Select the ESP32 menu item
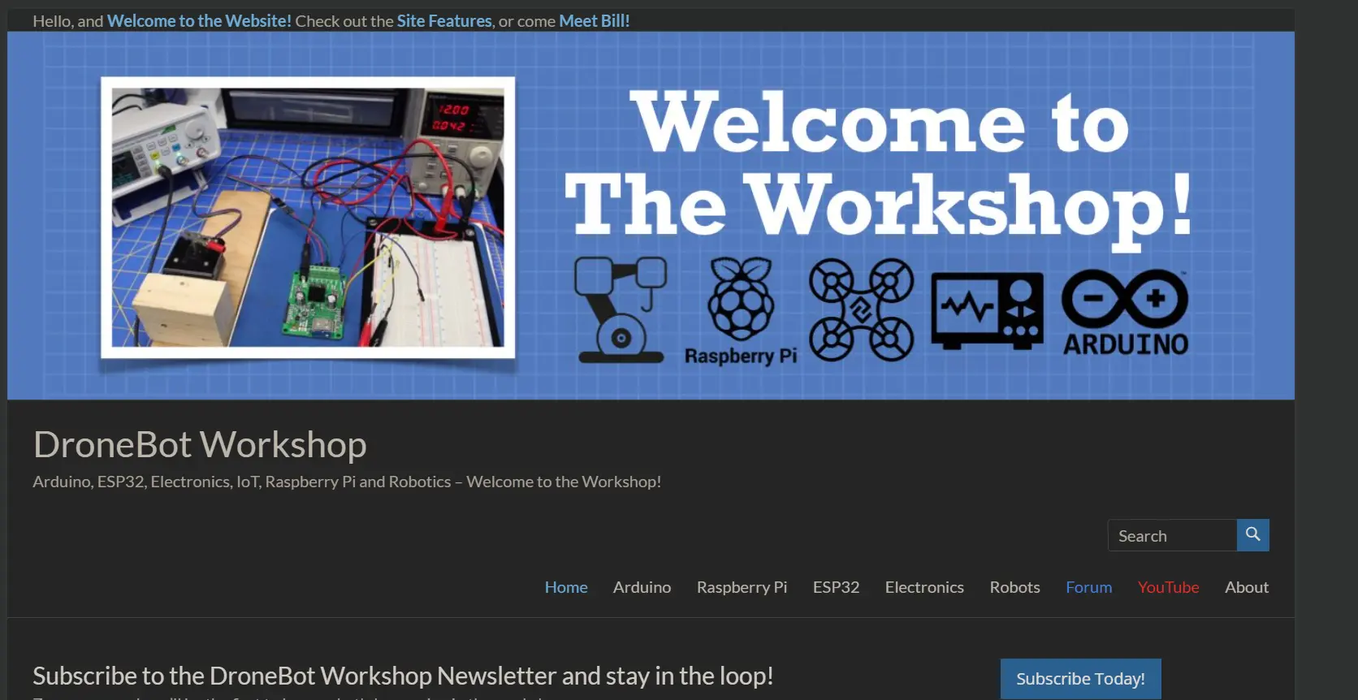 836,587
